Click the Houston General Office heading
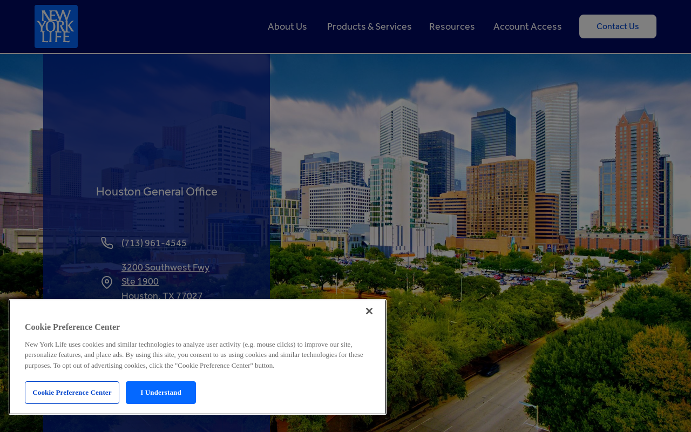The width and height of the screenshot is (691, 432). click(157, 192)
